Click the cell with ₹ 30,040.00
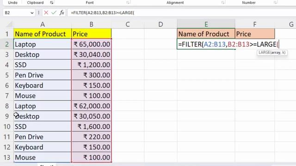Screen dimensions: 296x166 coord(92,54)
